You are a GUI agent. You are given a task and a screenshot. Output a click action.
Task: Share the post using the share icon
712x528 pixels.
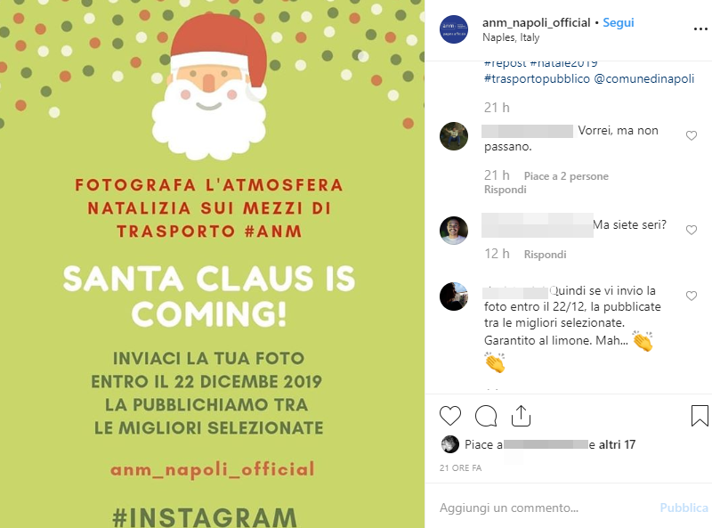pos(521,416)
